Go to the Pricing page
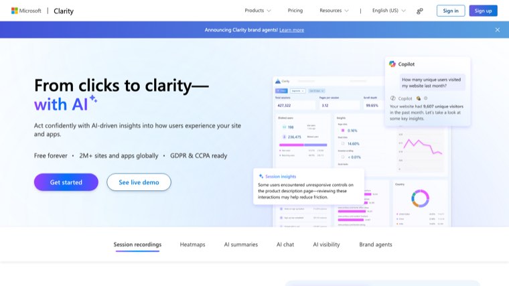This screenshot has height=286, width=509. (x=295, y=11)
